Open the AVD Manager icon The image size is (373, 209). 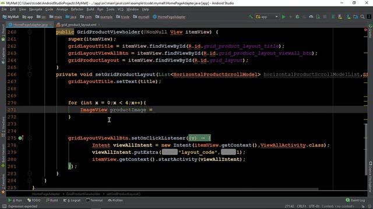coord(340,17)
